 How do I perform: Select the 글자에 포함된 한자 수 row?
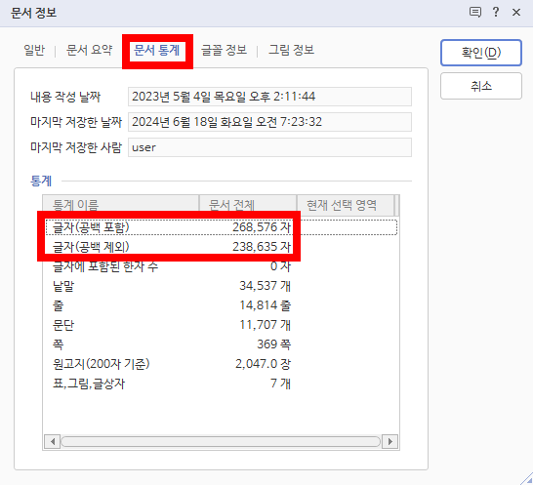222,266
